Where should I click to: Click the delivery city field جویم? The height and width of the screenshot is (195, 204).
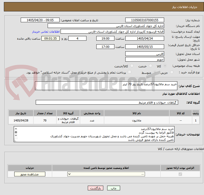coord(144,59)
